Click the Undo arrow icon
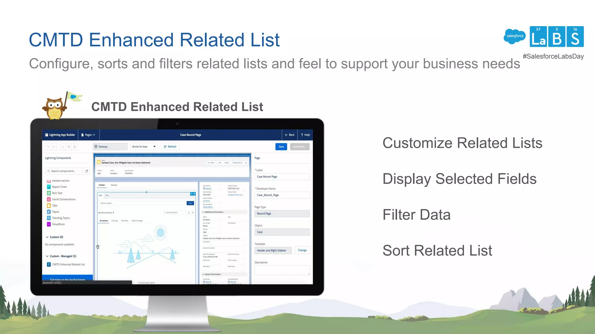 tap(48, 147)
